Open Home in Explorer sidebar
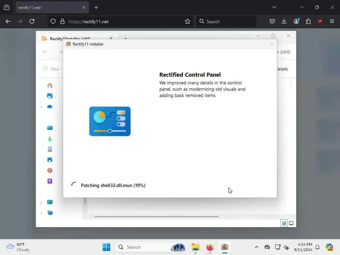Image resolution: width=340 pixels, height=255 pixels. pos(50,85)
